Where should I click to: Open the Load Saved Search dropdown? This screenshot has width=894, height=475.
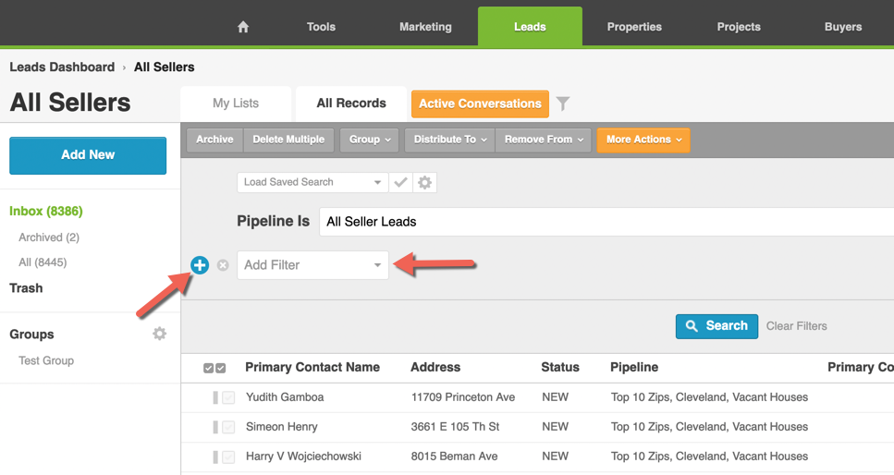pyautogui.click(x=312, y=182)
